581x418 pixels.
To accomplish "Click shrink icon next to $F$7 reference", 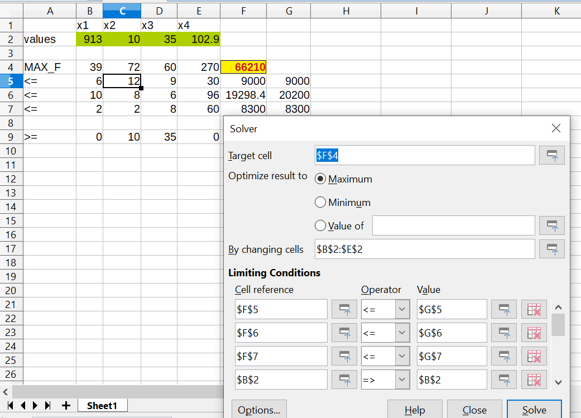I will click(344, 356).
